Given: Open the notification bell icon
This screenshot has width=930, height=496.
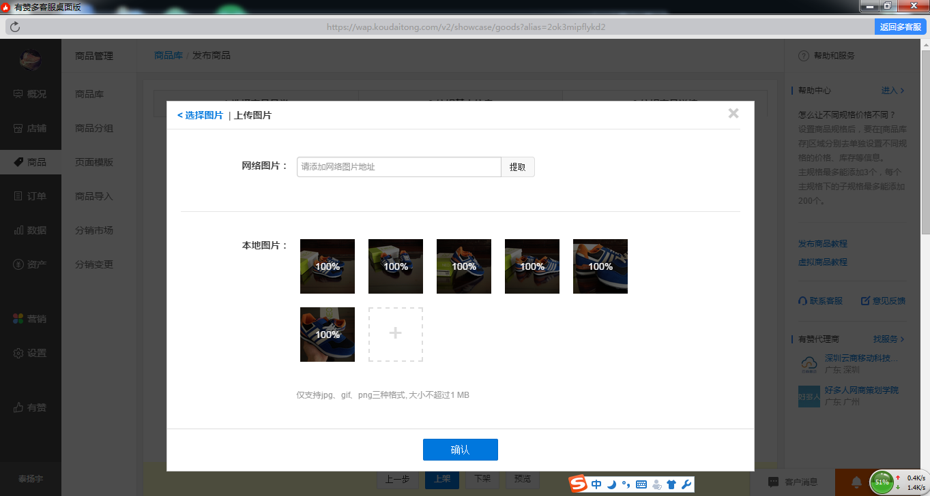Looking at the screenshot, I should (858, 482).
